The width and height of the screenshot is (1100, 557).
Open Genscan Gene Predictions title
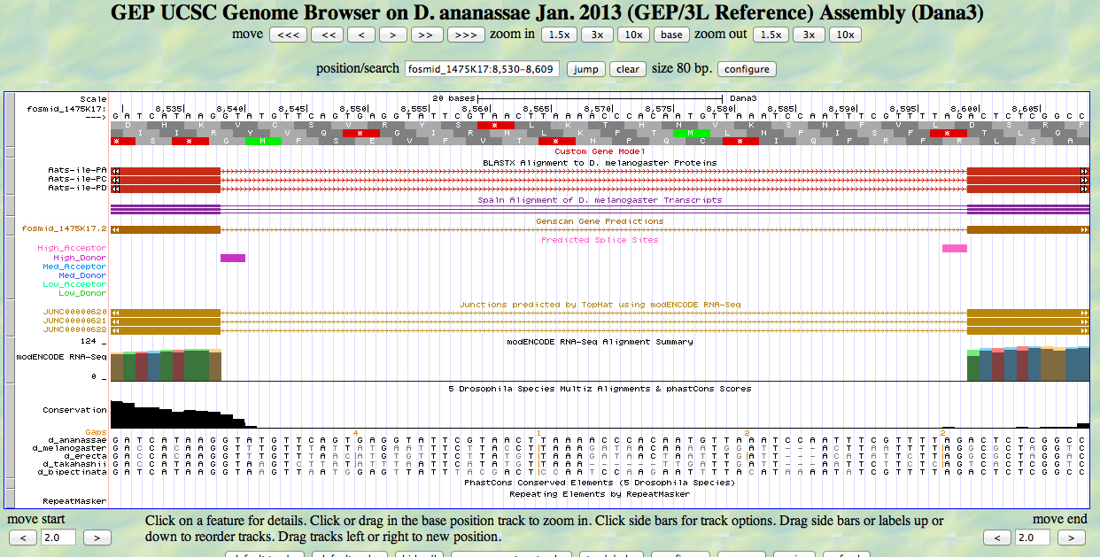click(x=600, y=220)
